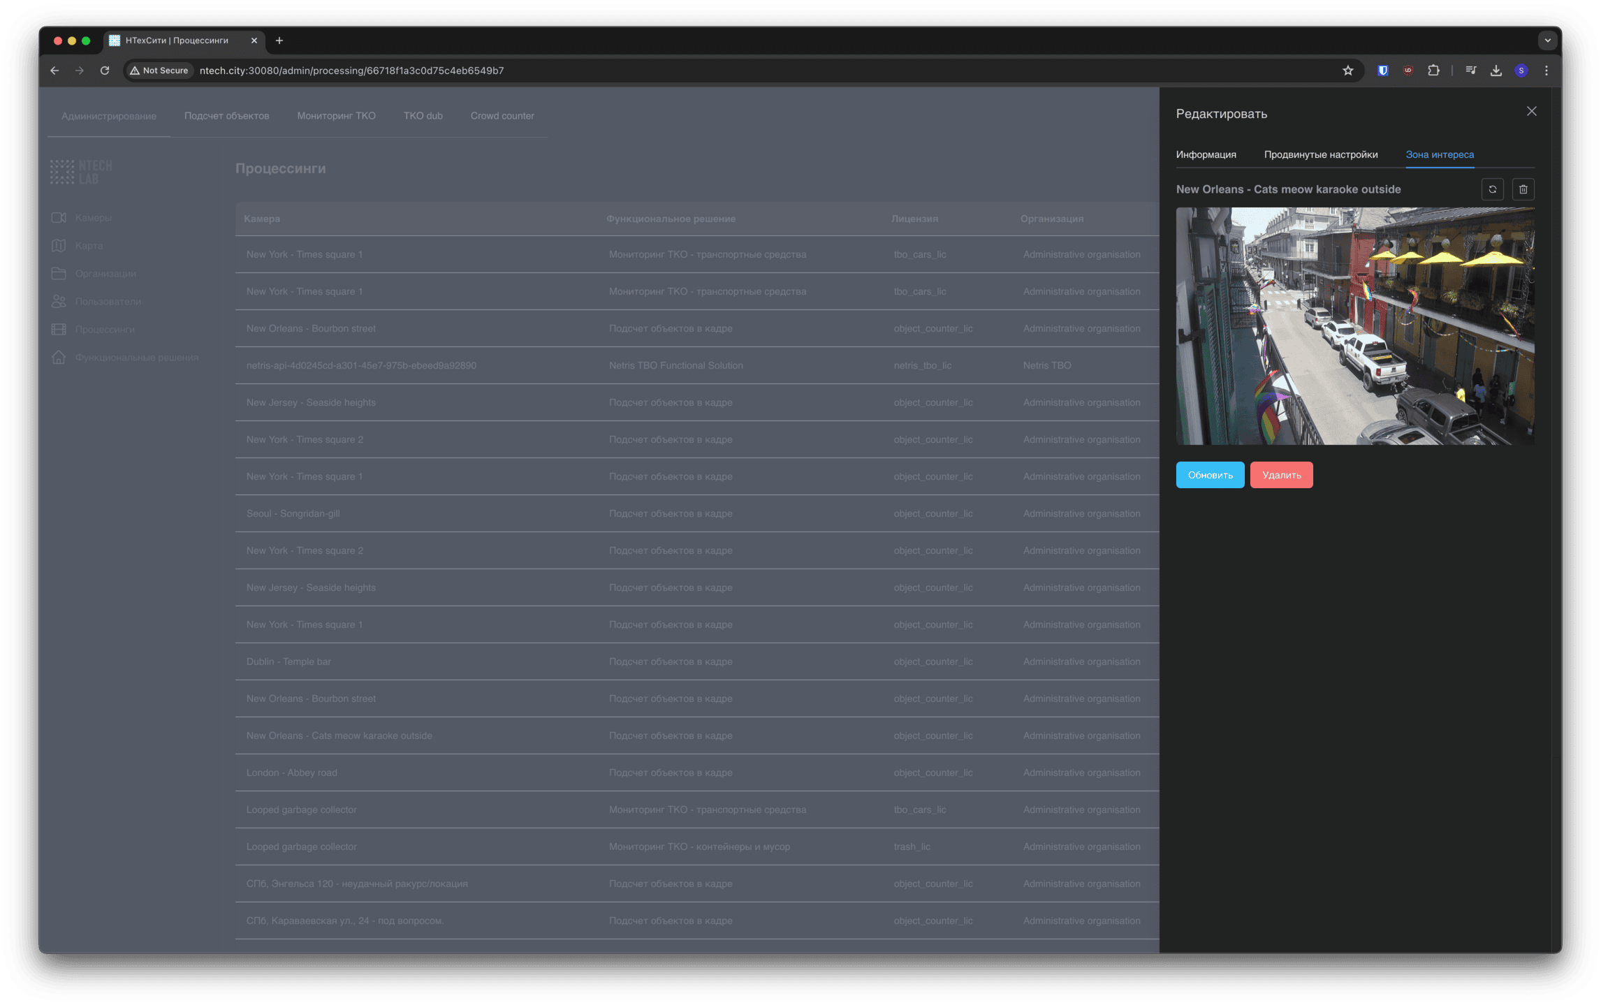Select Зона интереса tab

coord(1439,154)
